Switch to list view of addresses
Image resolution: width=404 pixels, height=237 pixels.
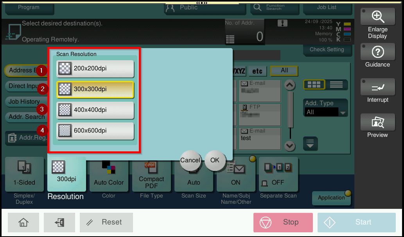336,85
